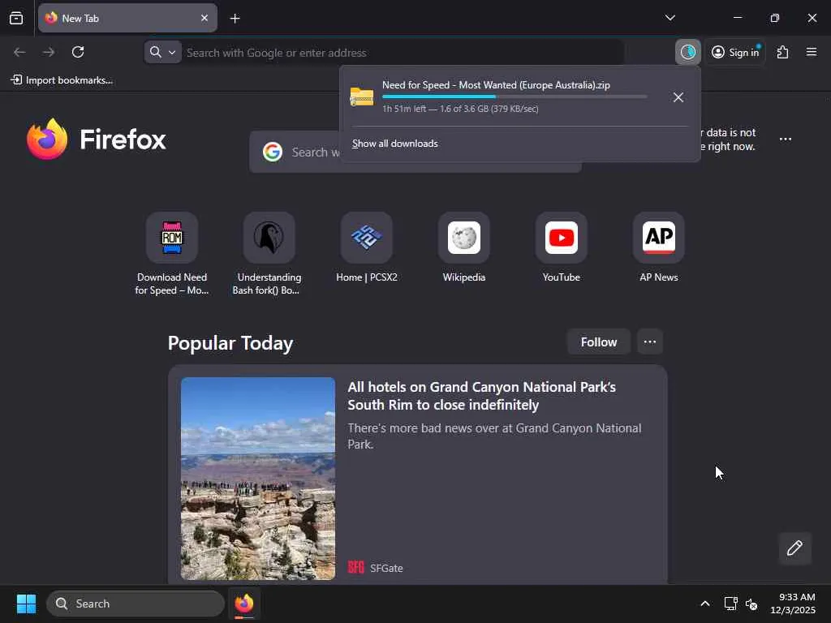
Task: Click the zip download progress bar
Action: (514, 97)
